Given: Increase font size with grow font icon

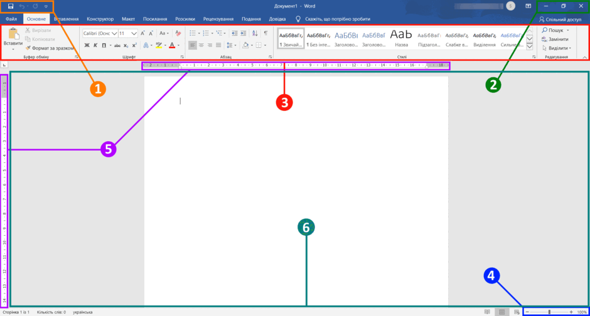Looking at the screenshot, I should 142,33.
